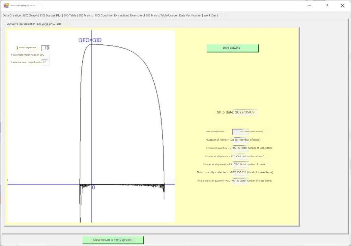Viewport: 351px width, 246px height.
Task: Click the Ship date field
Action: pos(244,112)
